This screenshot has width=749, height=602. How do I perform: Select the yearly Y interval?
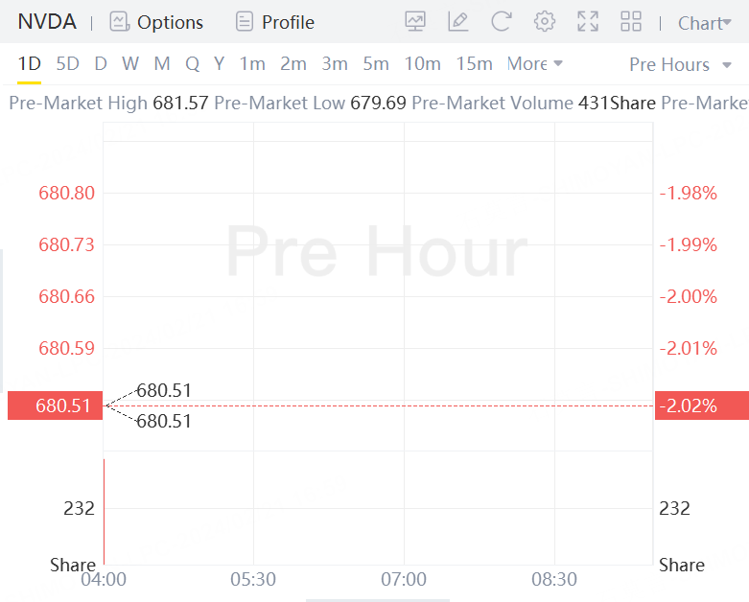click(219, 64)
